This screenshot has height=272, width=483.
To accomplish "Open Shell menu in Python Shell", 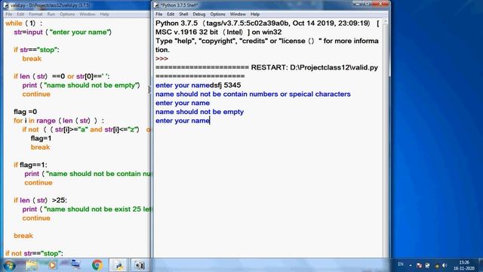I will pos(183,14).
